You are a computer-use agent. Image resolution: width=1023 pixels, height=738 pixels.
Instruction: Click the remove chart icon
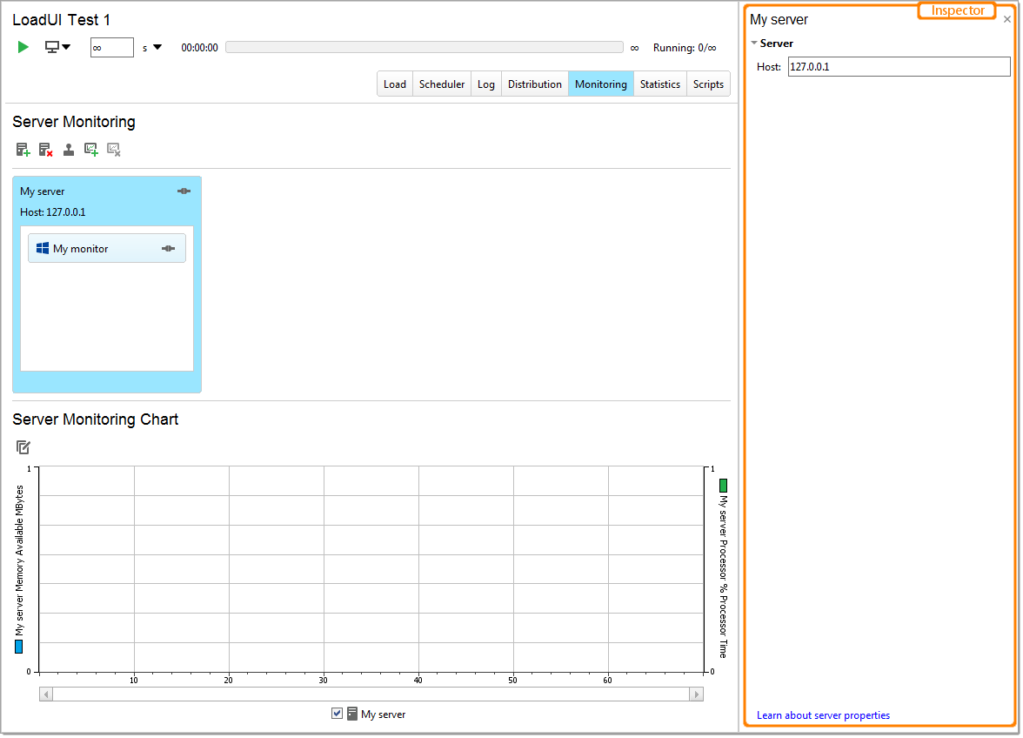click(113, 149)
